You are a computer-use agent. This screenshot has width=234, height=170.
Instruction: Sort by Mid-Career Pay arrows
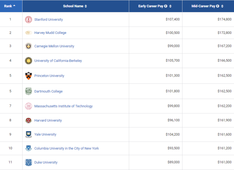(x=222, y=6)
